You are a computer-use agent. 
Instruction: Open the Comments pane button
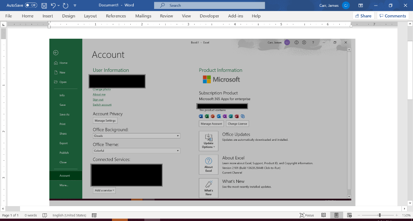393,16
